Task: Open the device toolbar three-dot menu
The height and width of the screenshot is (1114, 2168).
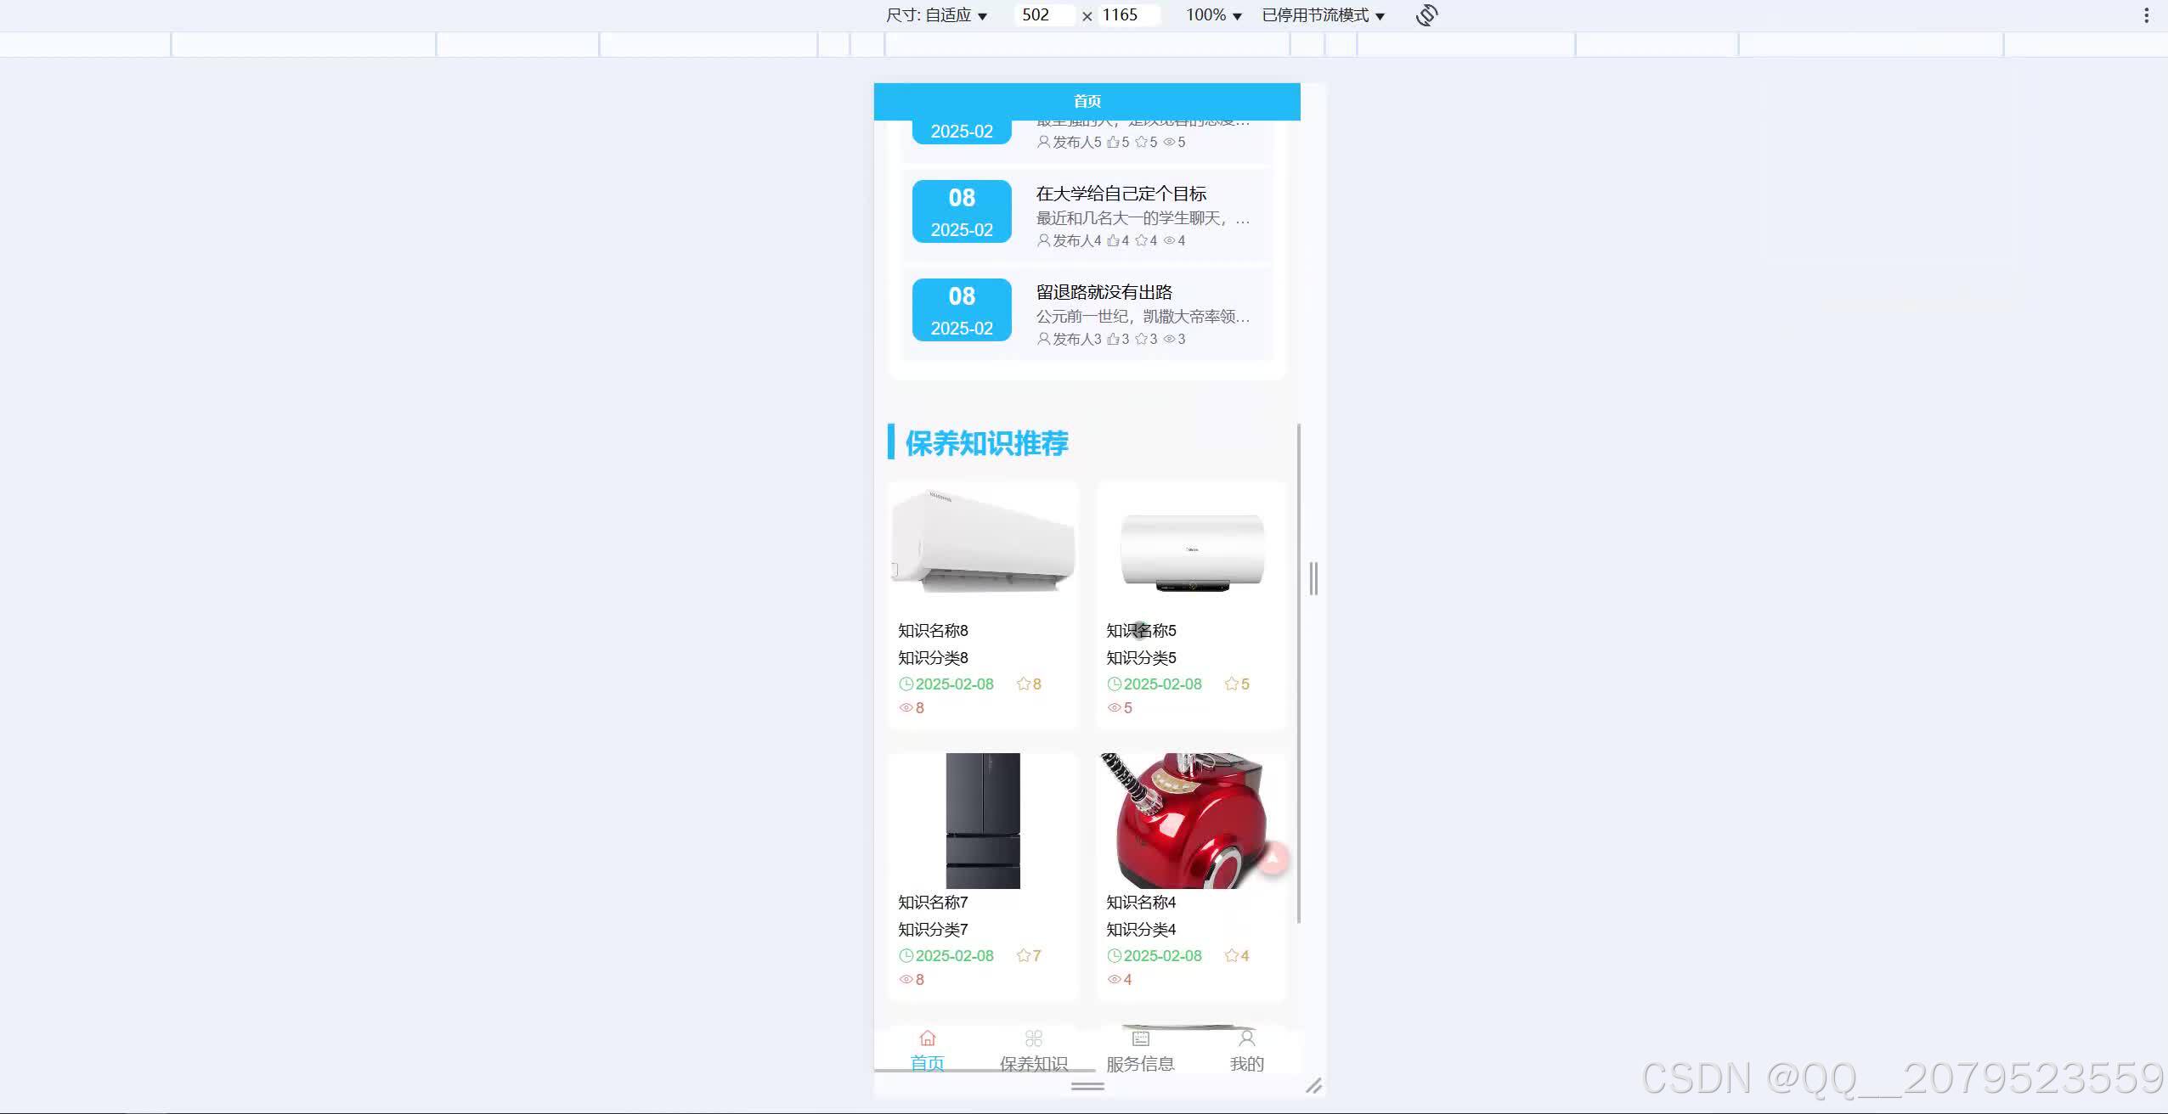Action: click(x=2146, y=15)
